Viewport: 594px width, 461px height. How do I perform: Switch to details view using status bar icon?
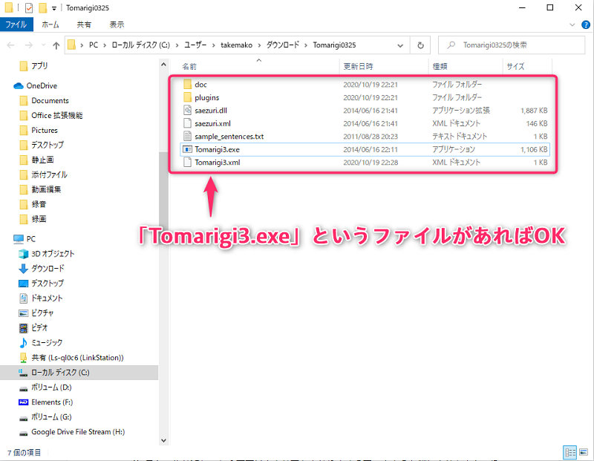coord(569,452)
